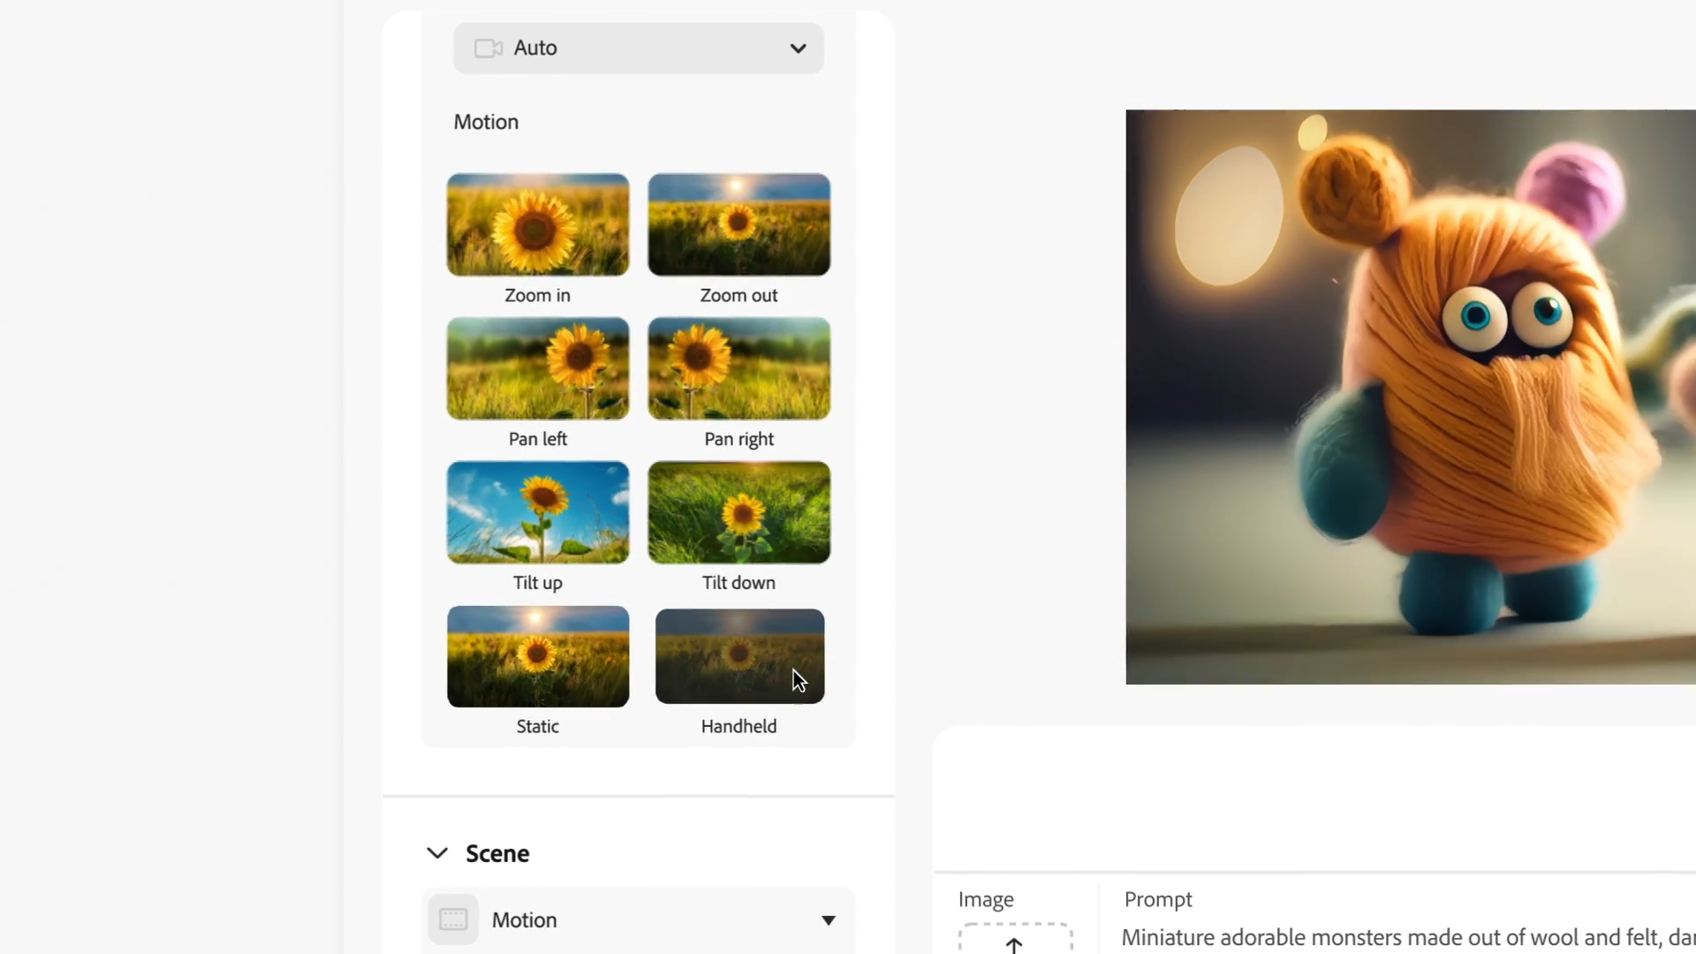Screen dimensions: 1696x954
Task: Open the Scene Motion dropdown
Action: (x=638, y=920)
